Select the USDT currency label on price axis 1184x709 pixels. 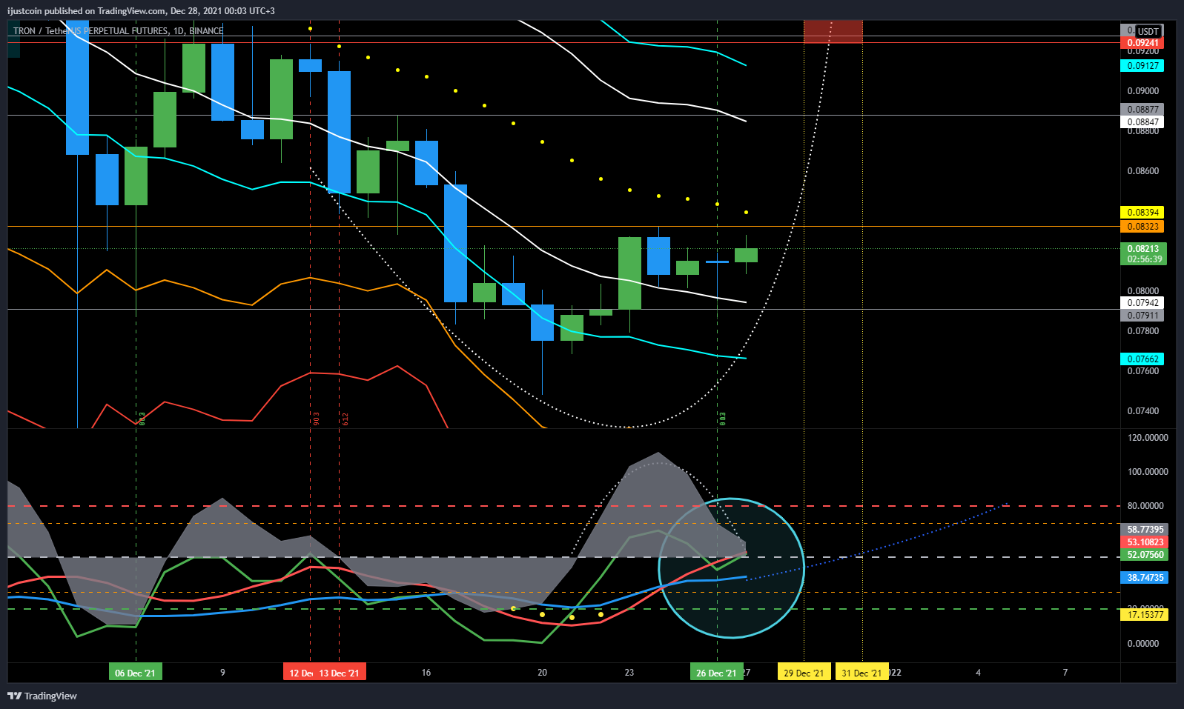pyautogui.click(x=1148, y=31)
